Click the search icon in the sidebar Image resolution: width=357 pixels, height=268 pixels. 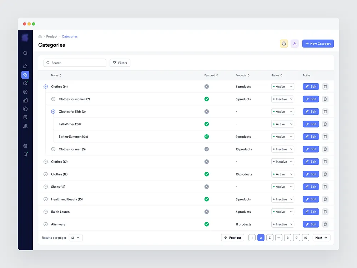[25, 53]
